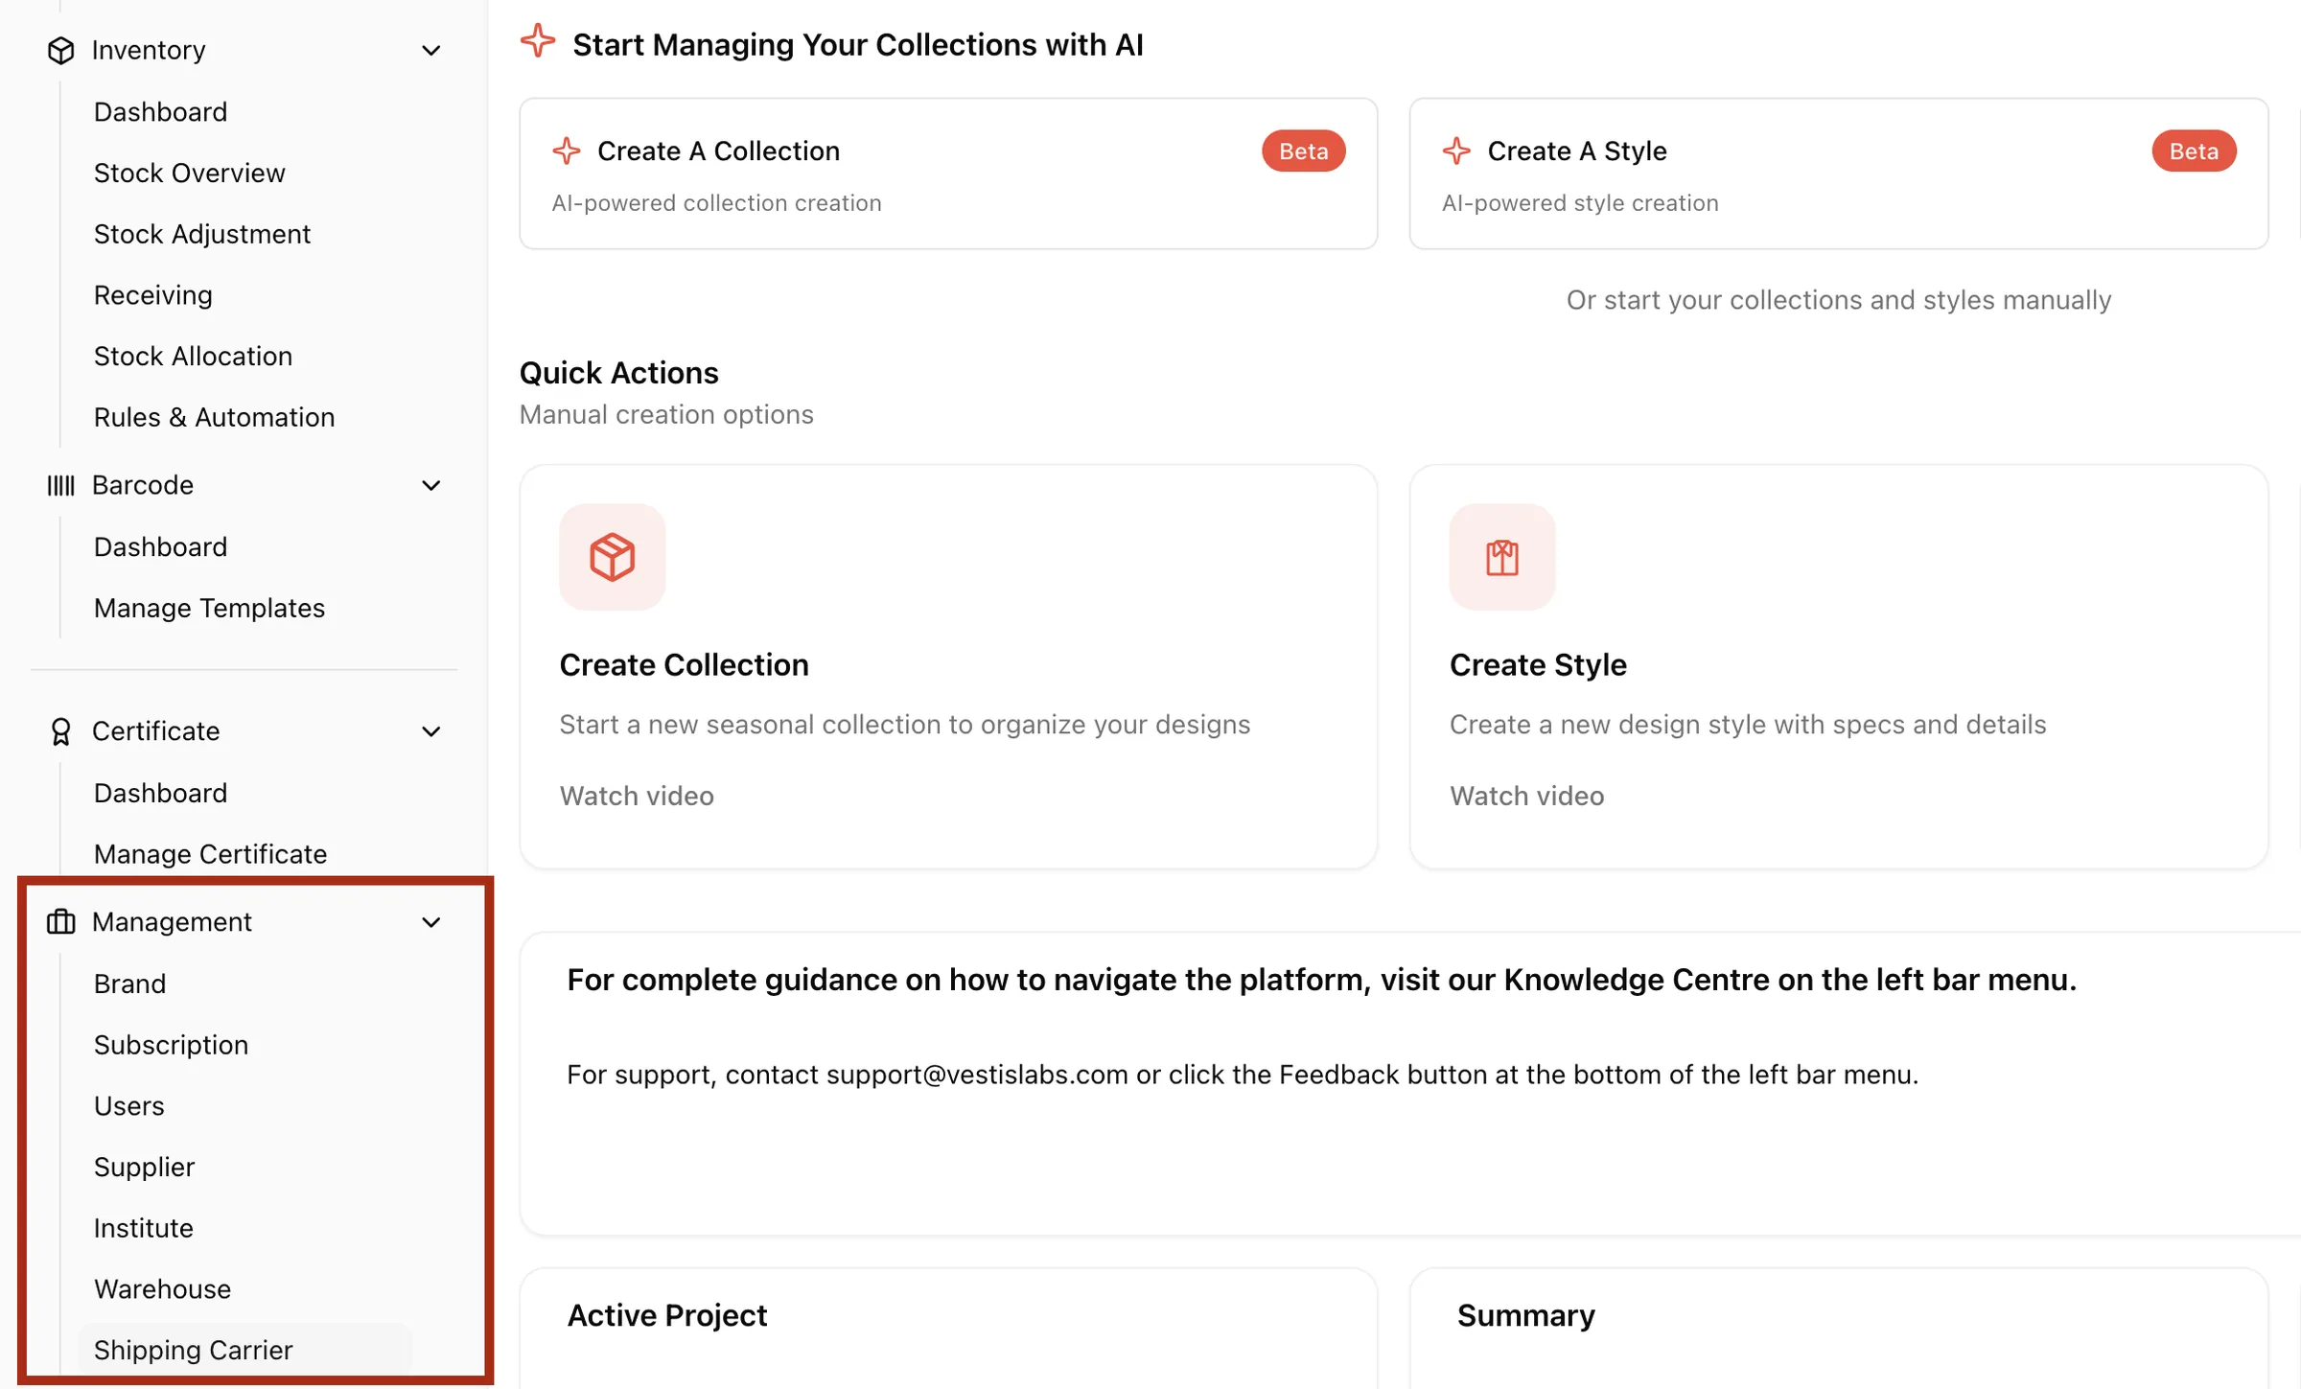Select Shipping Carrier item
Image resolution: width=2301 pixels, height=1389 pixels.
(194, 1350)
